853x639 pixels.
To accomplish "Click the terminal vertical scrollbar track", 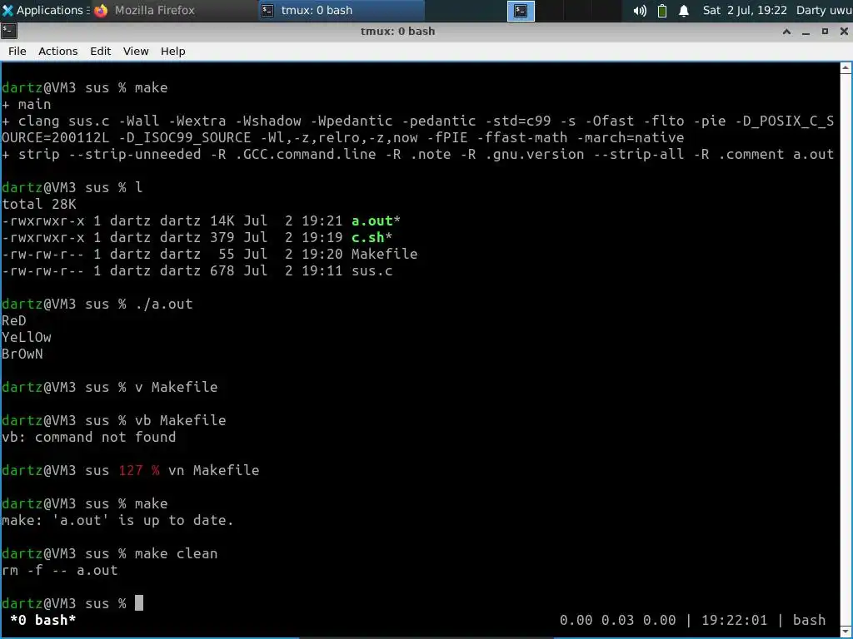I will tap(846, 348).
